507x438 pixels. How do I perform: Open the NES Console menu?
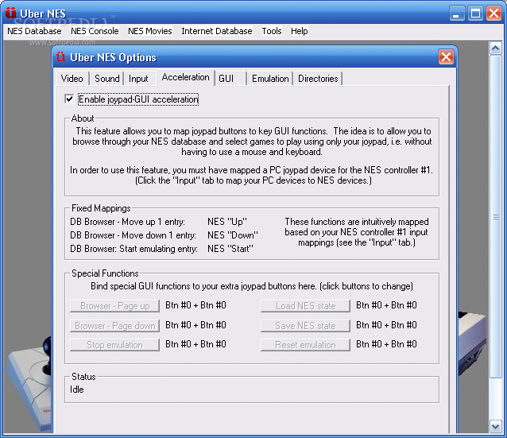(x=95, y=31)
